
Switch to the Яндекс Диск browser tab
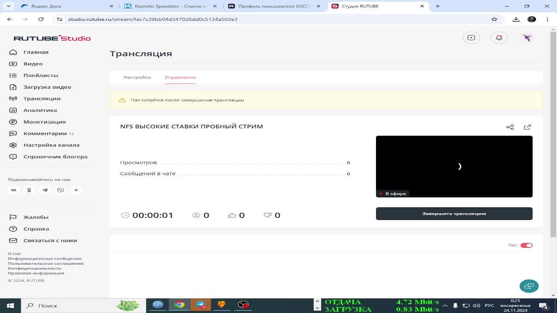[x=66, y=6]
